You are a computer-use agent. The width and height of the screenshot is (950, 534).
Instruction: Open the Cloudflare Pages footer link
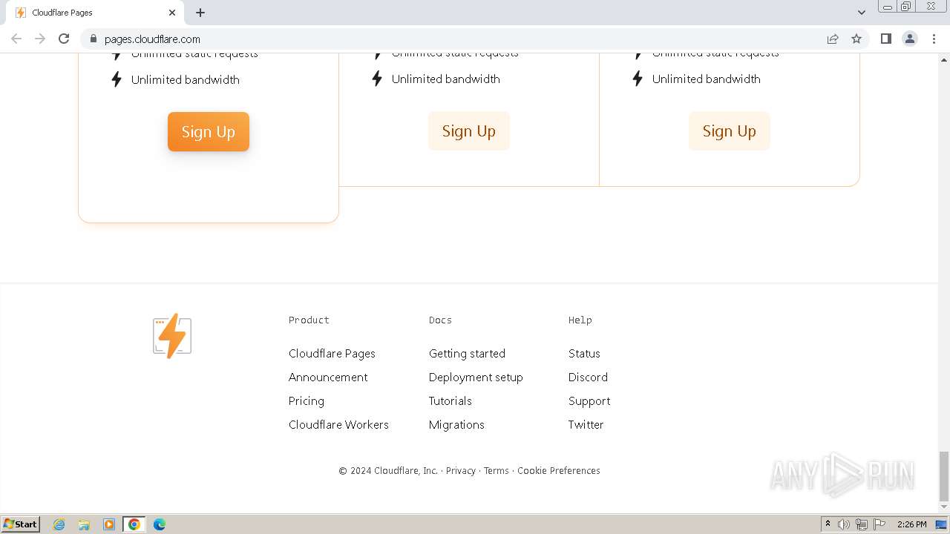point(332,353)
